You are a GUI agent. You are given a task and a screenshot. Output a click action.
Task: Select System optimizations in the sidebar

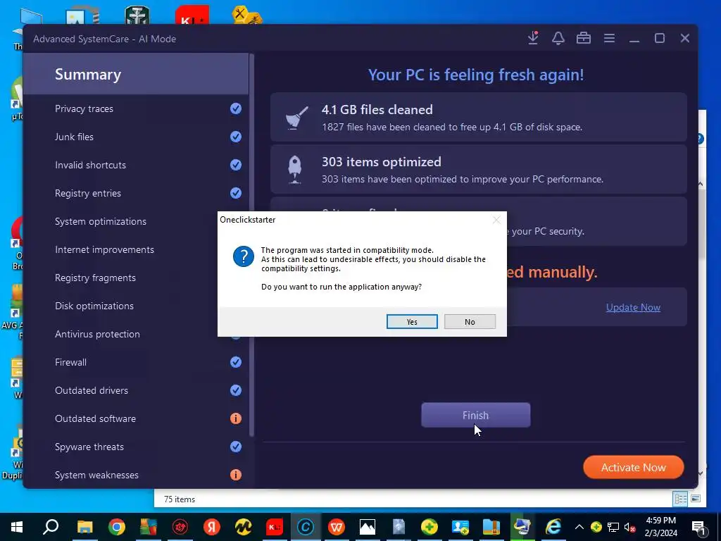100,221
